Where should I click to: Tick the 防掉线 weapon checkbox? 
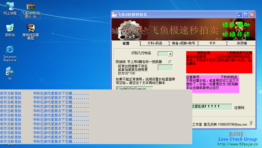170,62
